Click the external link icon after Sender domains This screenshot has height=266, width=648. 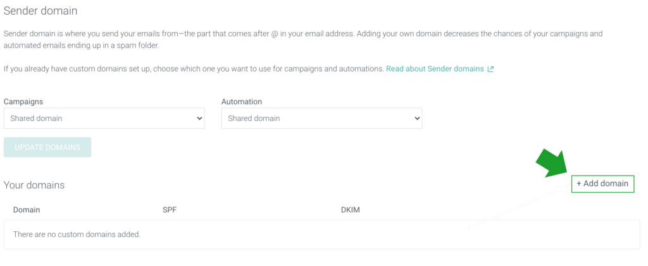[490, 70]
